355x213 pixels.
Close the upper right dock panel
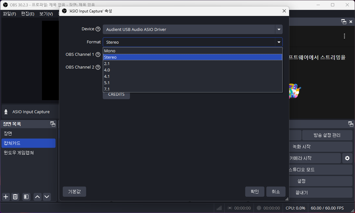coord(351,22)
